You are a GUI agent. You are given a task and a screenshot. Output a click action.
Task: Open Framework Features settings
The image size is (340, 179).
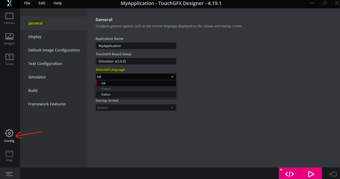pos(54,104)
